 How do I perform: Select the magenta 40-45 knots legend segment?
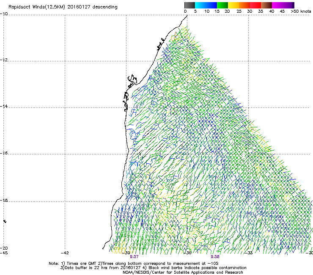(277, 5)
